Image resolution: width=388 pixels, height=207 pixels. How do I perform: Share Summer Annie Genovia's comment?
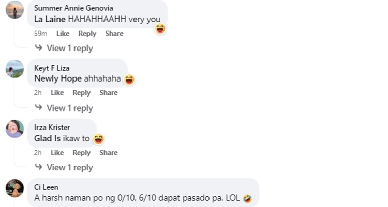[x=114, y=34]
